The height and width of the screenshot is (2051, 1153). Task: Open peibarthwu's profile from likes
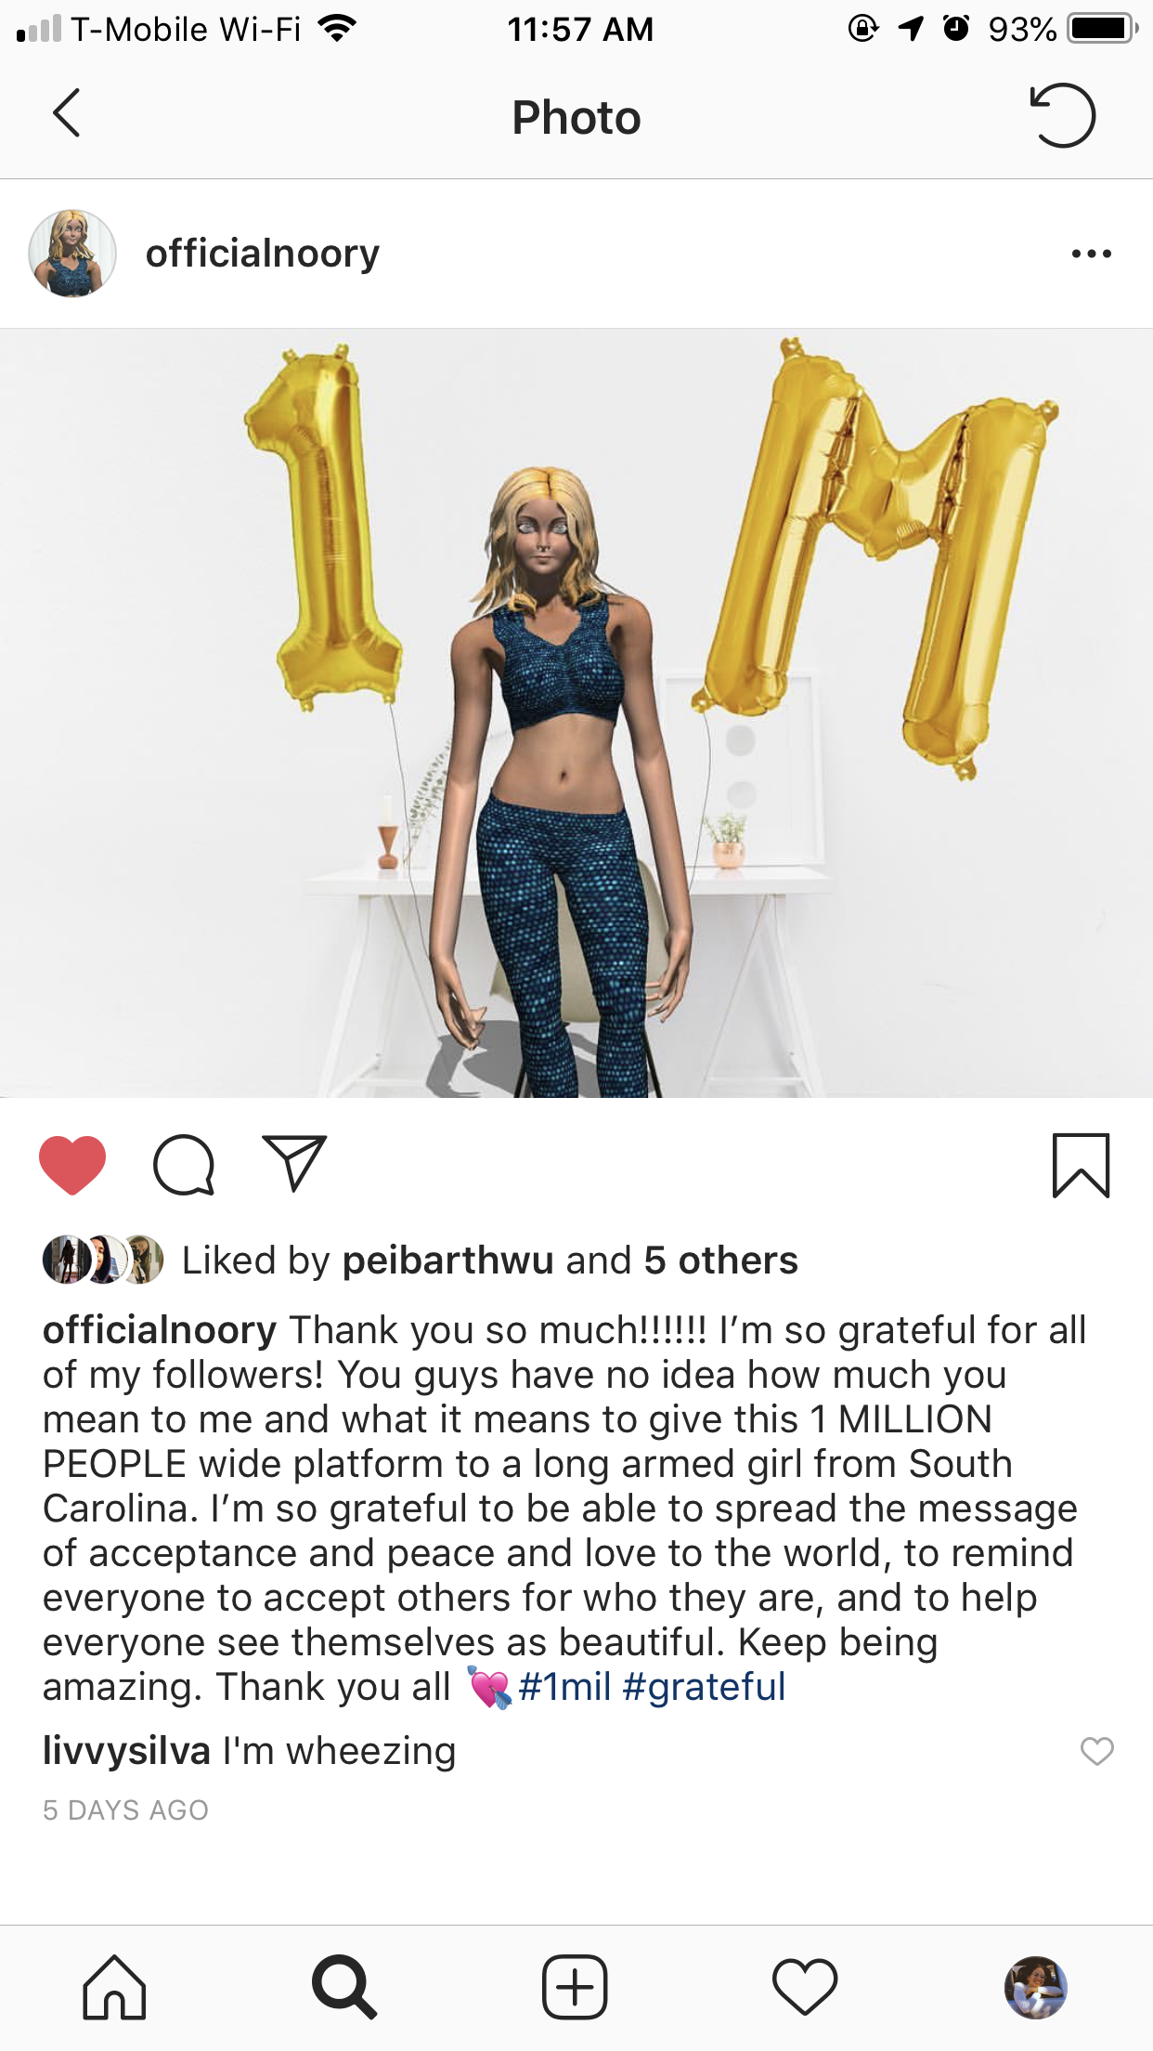click(447, 1261)
